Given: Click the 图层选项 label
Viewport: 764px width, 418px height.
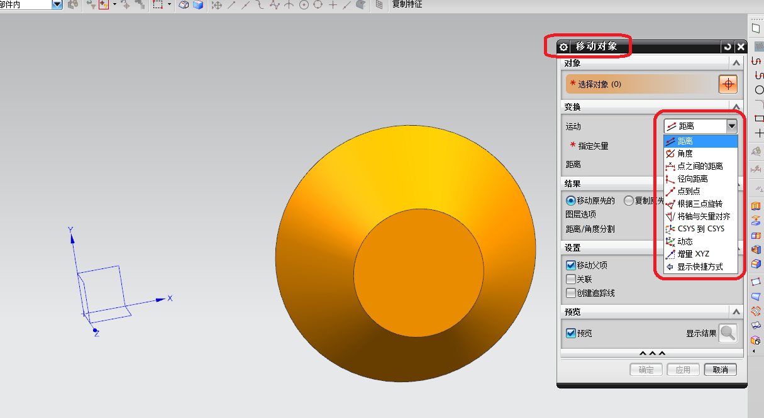Looking at the screenshot, I should pos(581,215).
